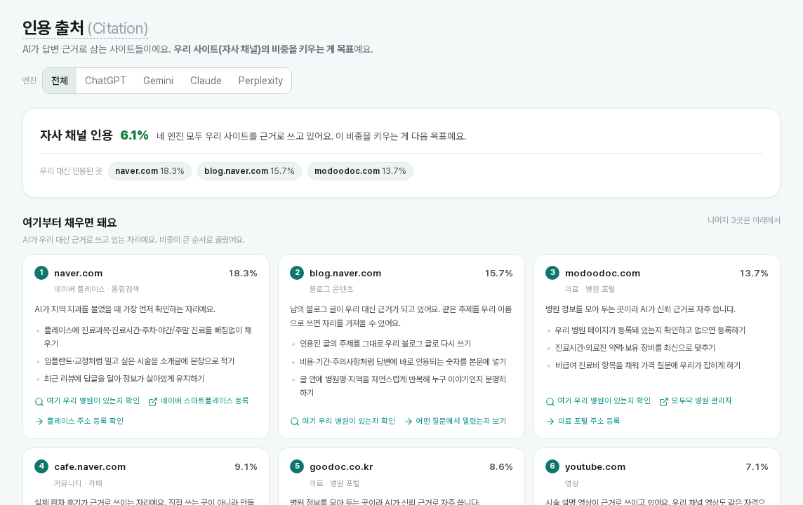Click the arrow icon beside 어떤 질문에서 밀렸는지 보기
This screenshot has width=803, height=505.
(x=408, y=422)
